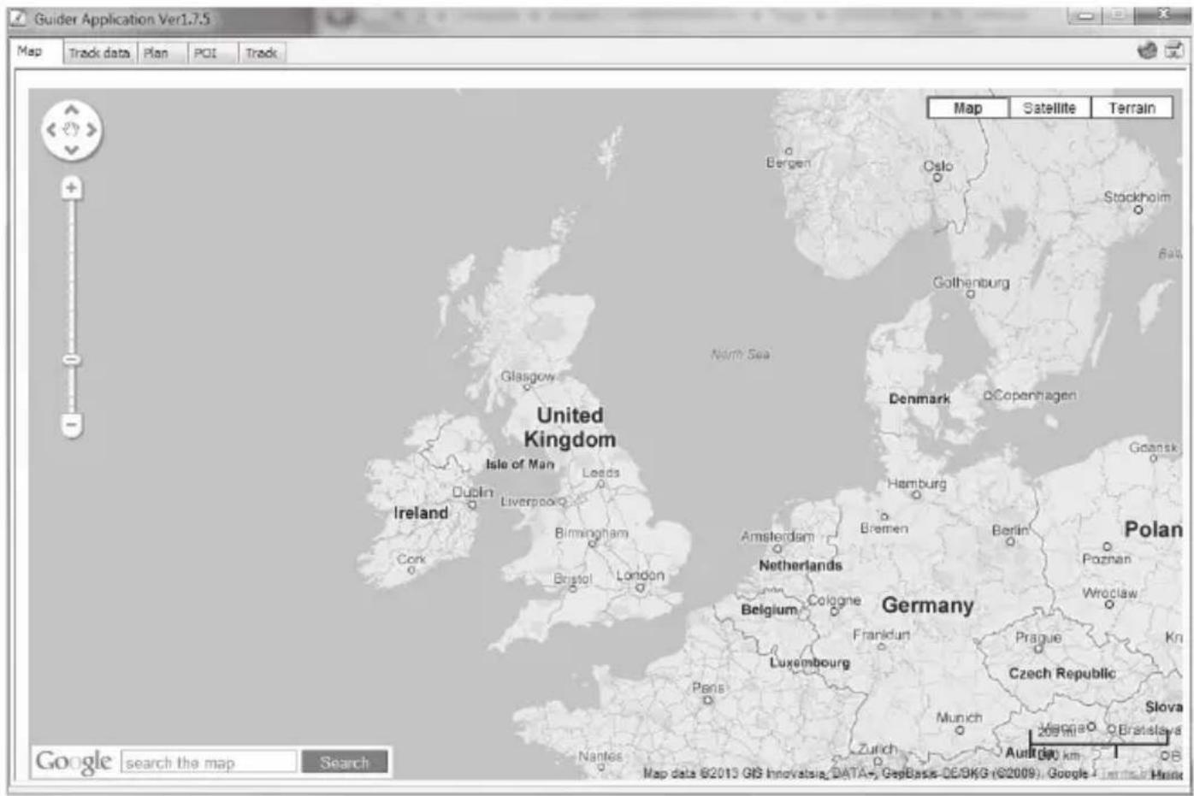
Task: Click the zoom slider handle
Action: [72, 360]
